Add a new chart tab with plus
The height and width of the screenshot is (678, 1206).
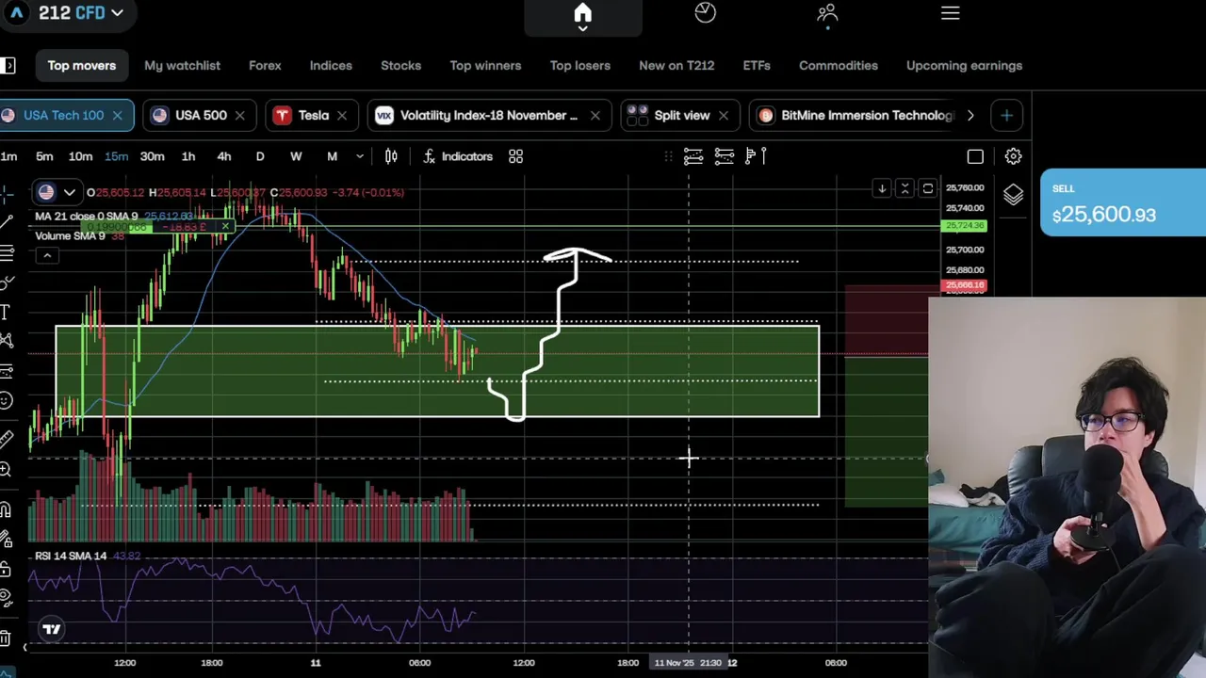tap(1006, 115)
